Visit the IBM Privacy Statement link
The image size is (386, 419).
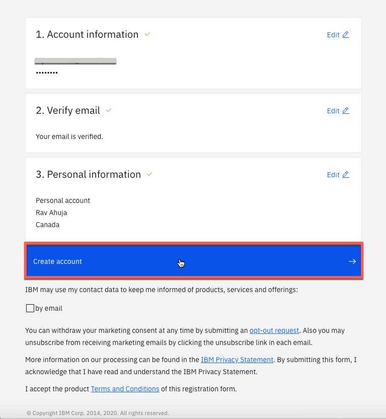[x=237, y=360]
